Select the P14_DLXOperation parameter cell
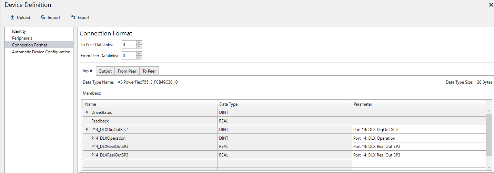The image size is (494, 173). (419, 138)
